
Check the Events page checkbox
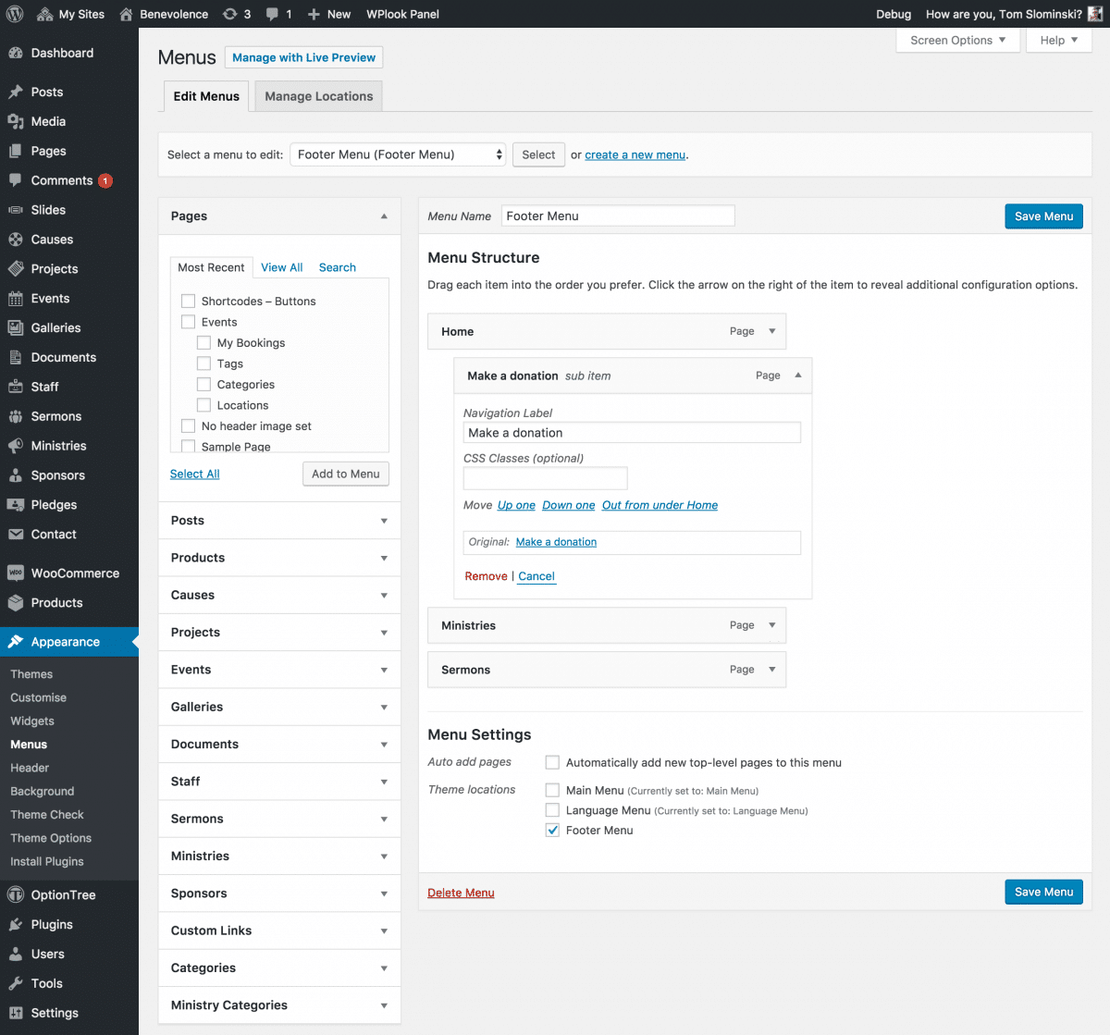pos(188,322)
